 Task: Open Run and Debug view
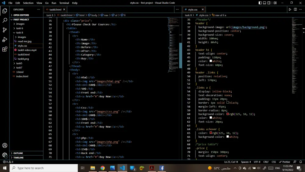point(5,39)
